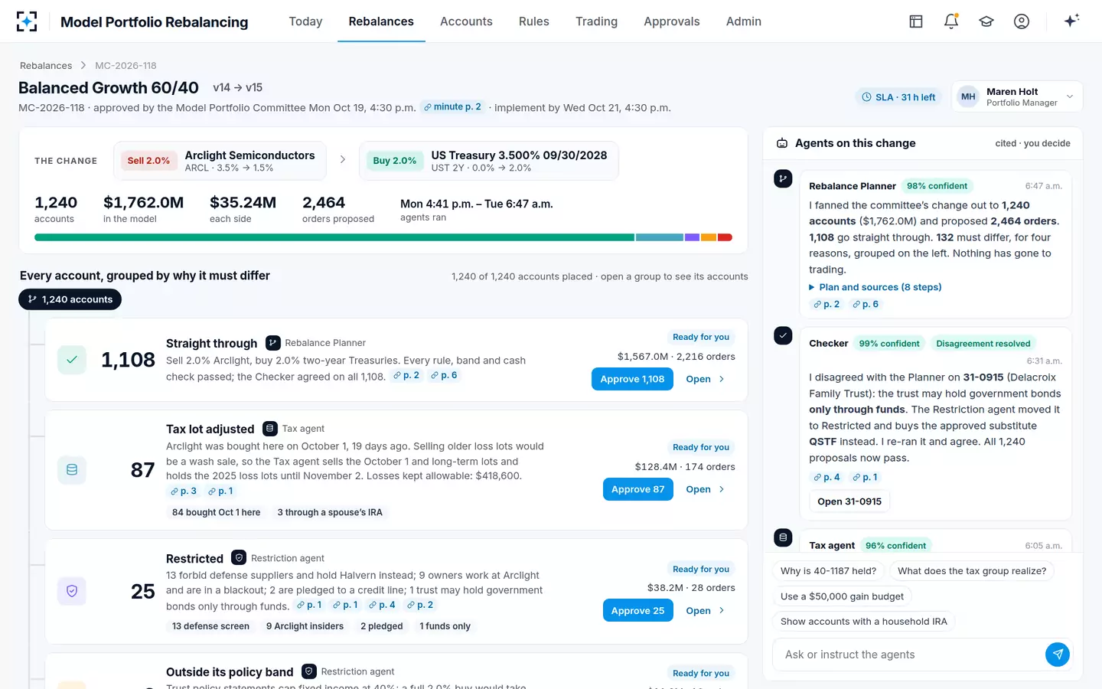
Task: Focus the Ask or instruct the agents field
Action: [908, 655]
